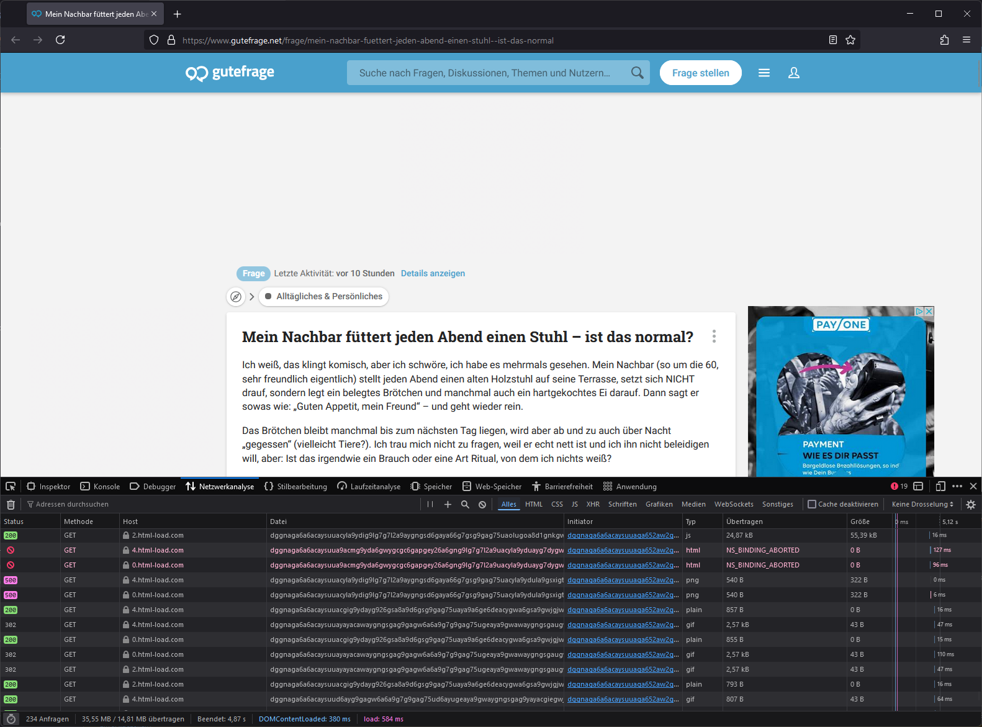Click Details anzeigen link
Screen dimensions: 982x727
coord(433,273)
